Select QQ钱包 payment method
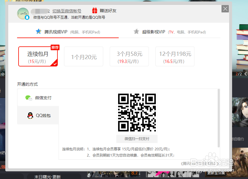 [38, 115]
